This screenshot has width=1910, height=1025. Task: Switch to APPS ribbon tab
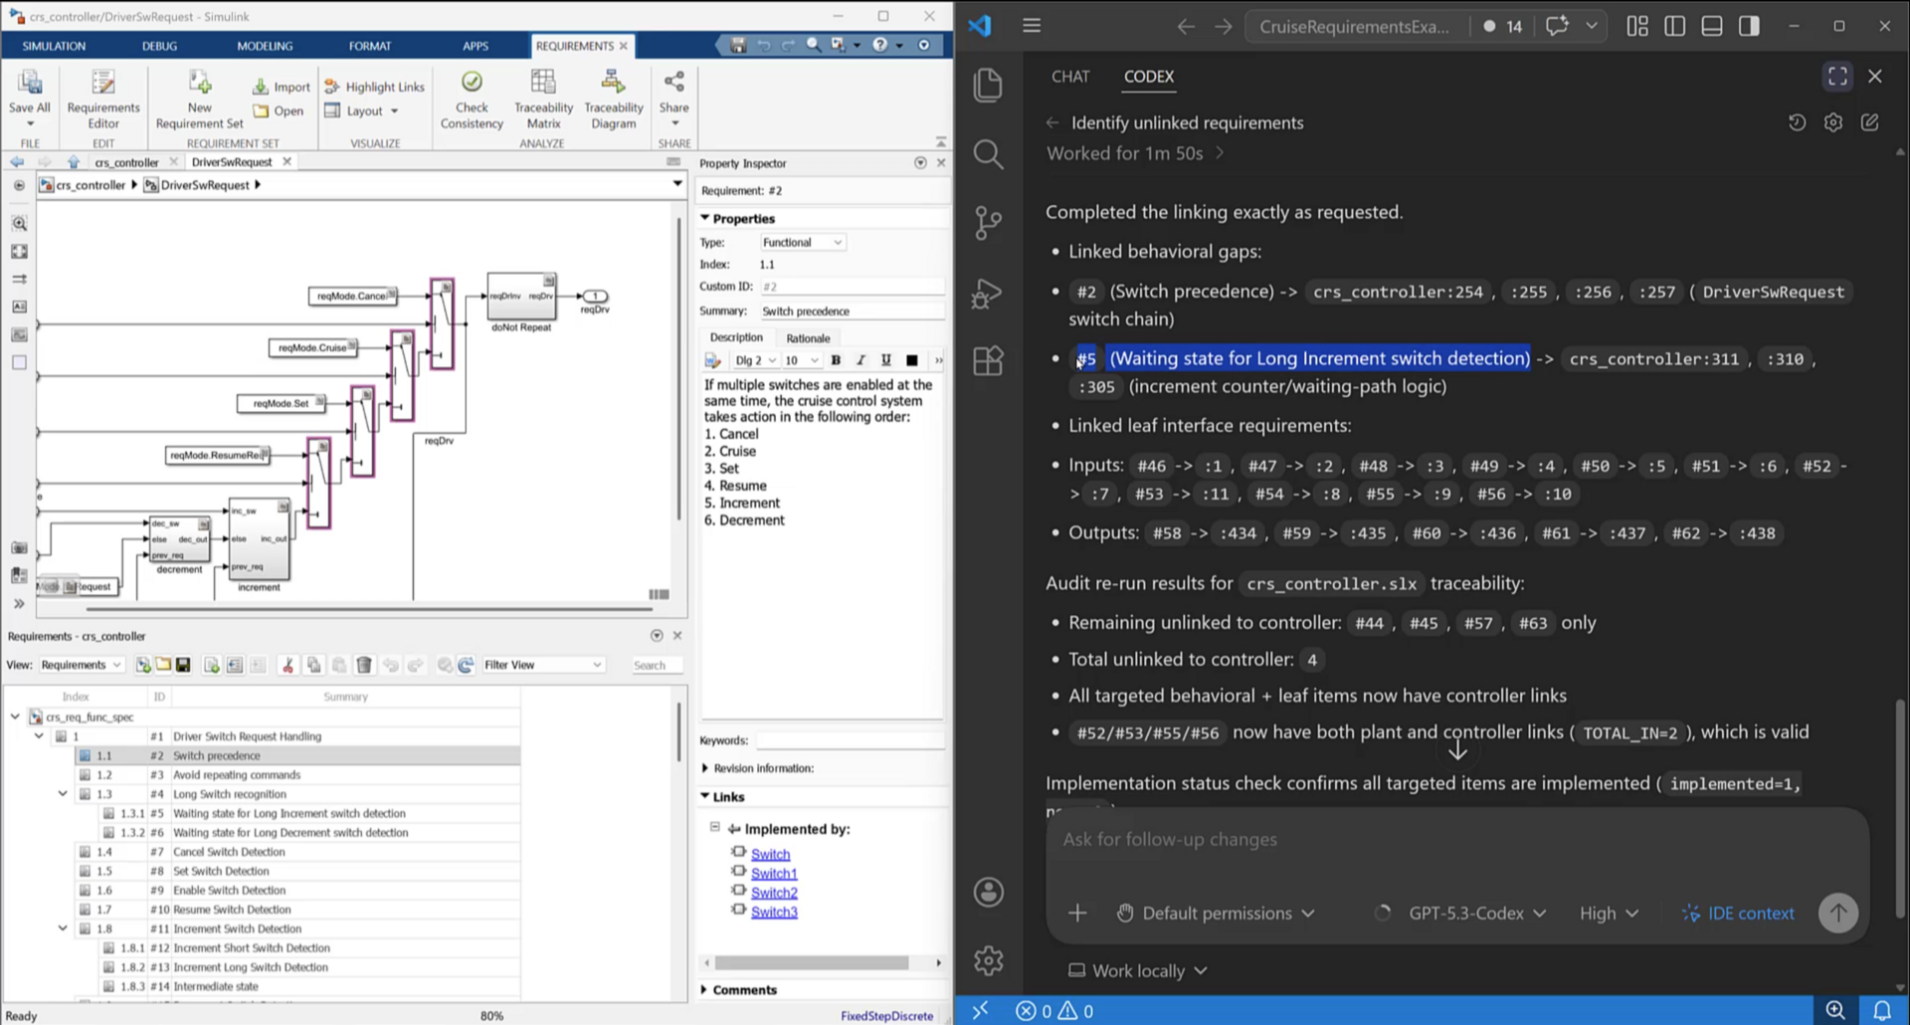point(476,46)
